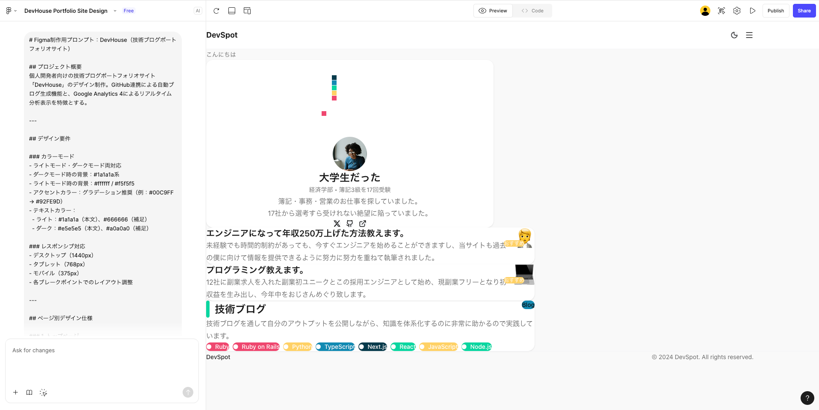Image resolution: width=819 pixels, height=410 pixels.
Task: Toggle the AI badge next to project name
Action: coord(197,10)
